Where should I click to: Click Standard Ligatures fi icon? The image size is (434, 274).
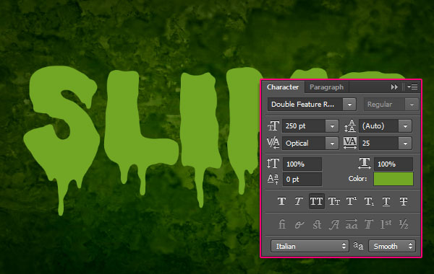click(x=282, y=224)
